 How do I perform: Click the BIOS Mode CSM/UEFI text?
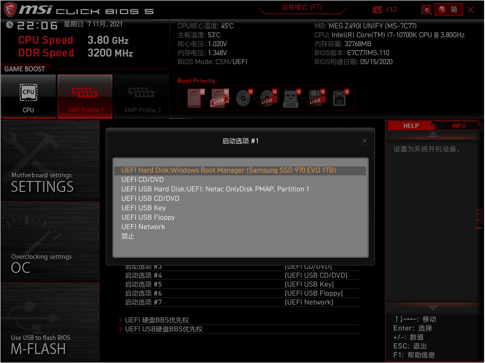pyautogui.click(x=213, y=62)
